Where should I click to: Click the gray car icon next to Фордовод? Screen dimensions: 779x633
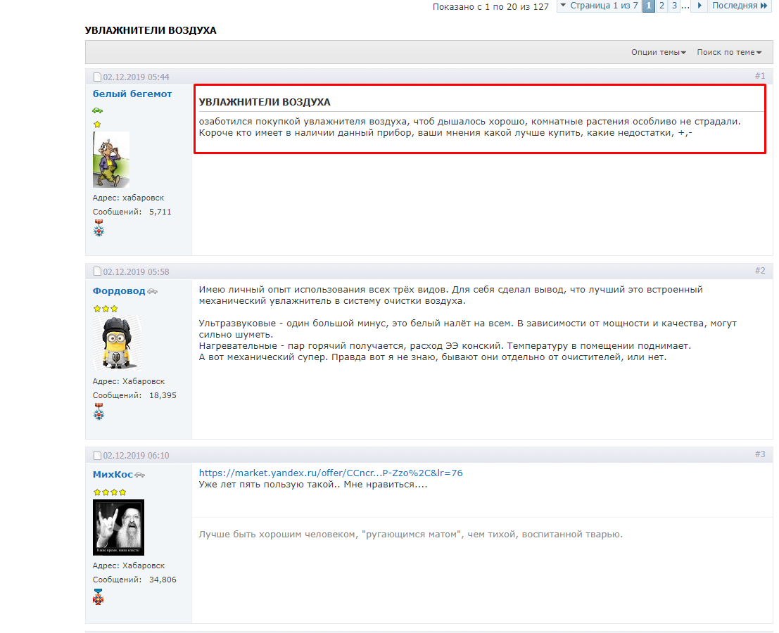153,291
